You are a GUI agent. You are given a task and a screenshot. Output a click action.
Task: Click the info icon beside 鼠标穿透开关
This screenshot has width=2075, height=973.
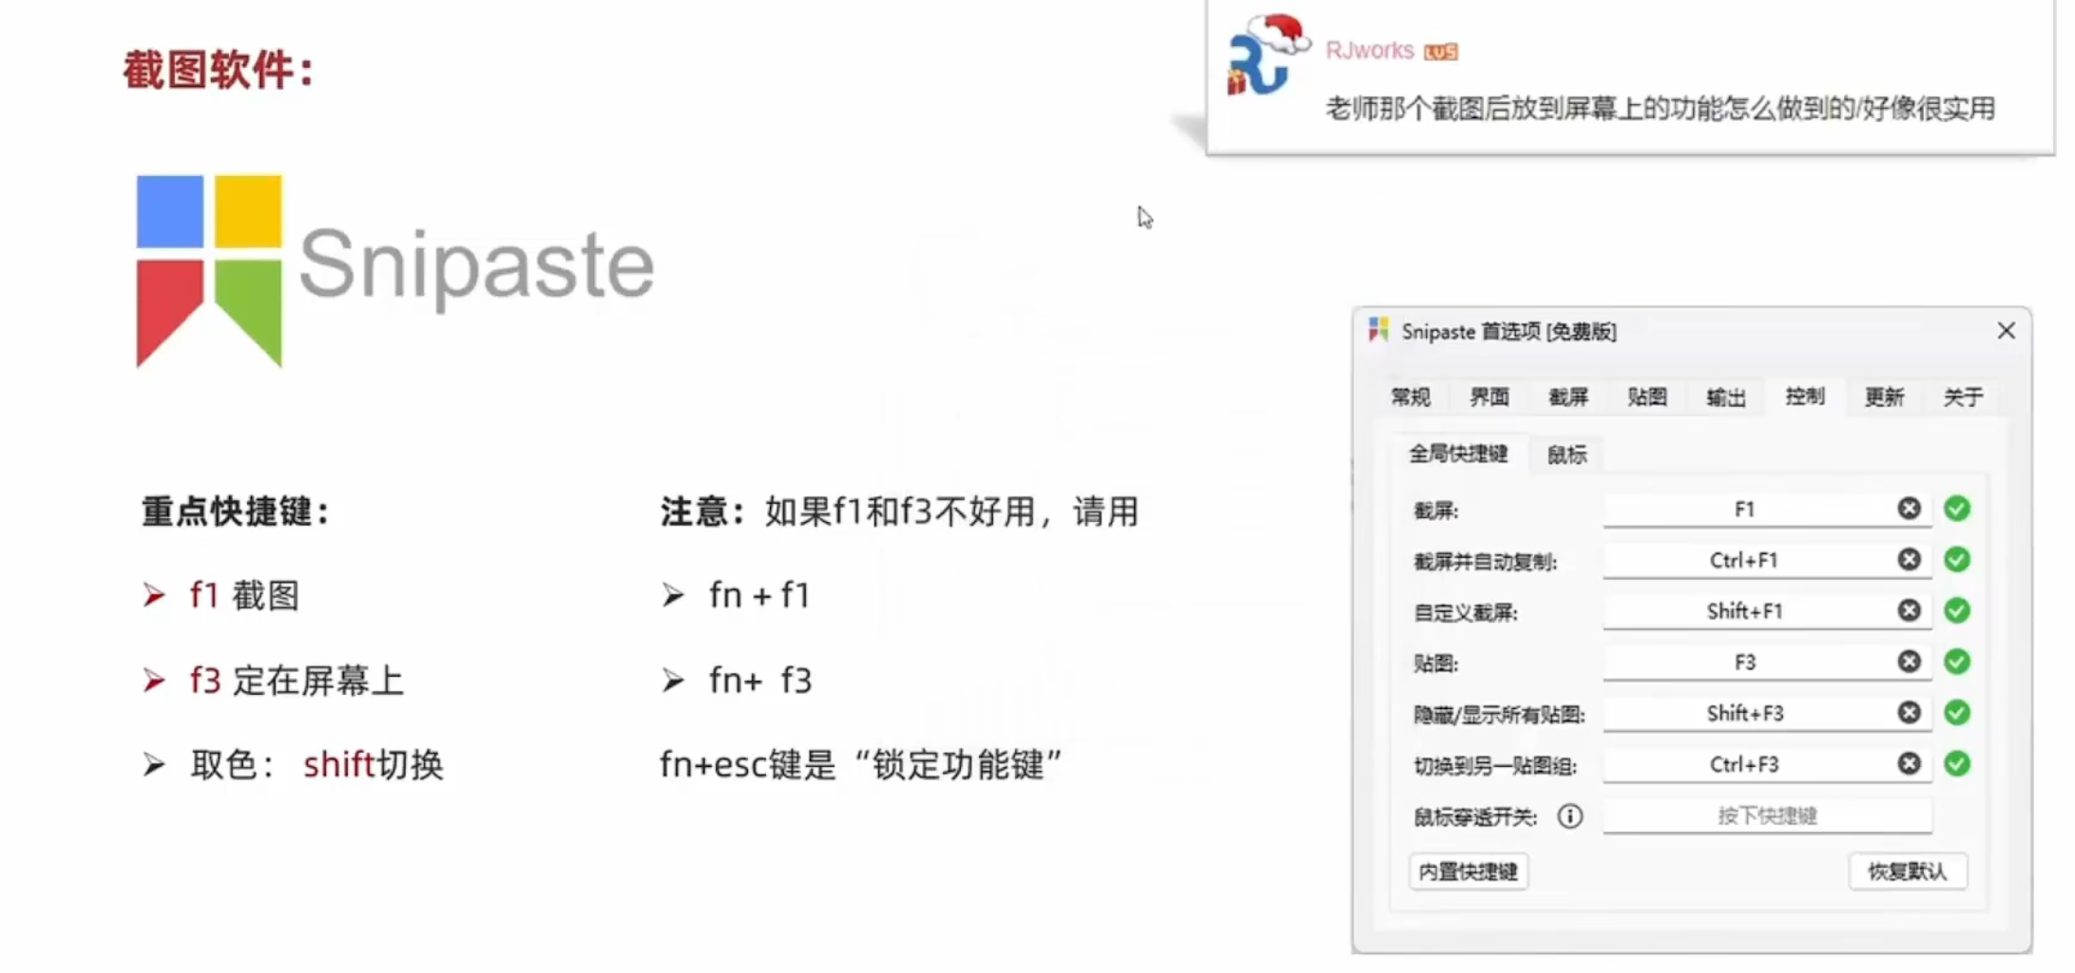pyautogui.click(x=1570, y=816)
